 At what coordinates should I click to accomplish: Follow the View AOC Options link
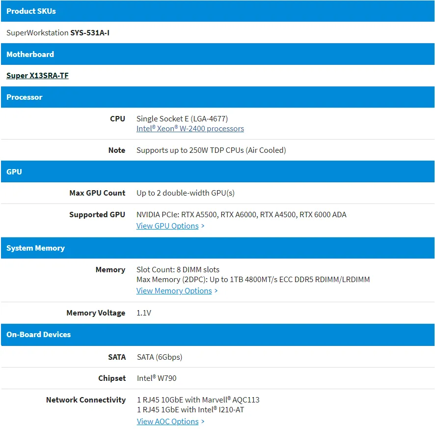168,421
